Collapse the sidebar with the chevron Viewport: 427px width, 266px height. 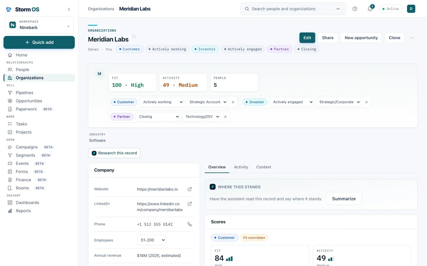69,9
